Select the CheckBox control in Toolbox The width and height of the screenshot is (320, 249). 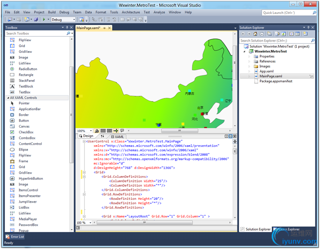click(x=26, y=132)
